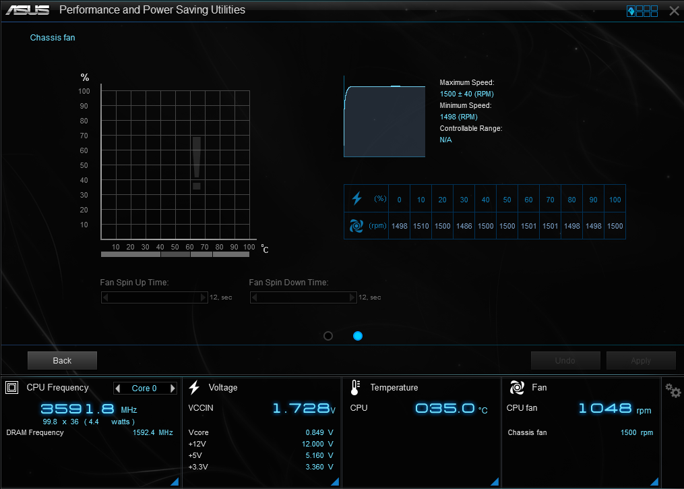
Task: Click the 50 percent column header
Action: 507,200
